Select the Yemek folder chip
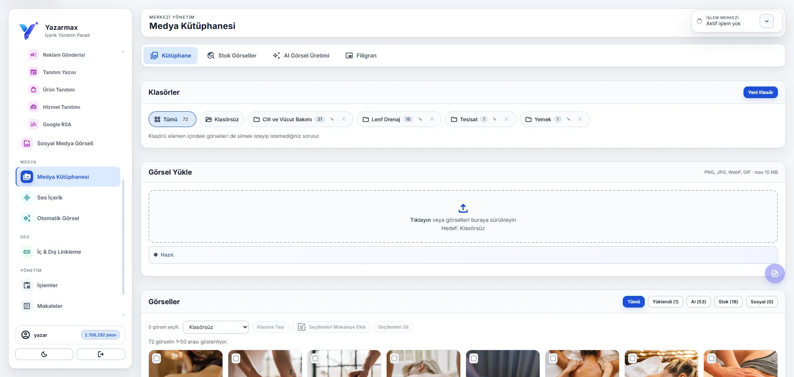The width and height of the screenshot is (794, 377). [x=543, y=119]
